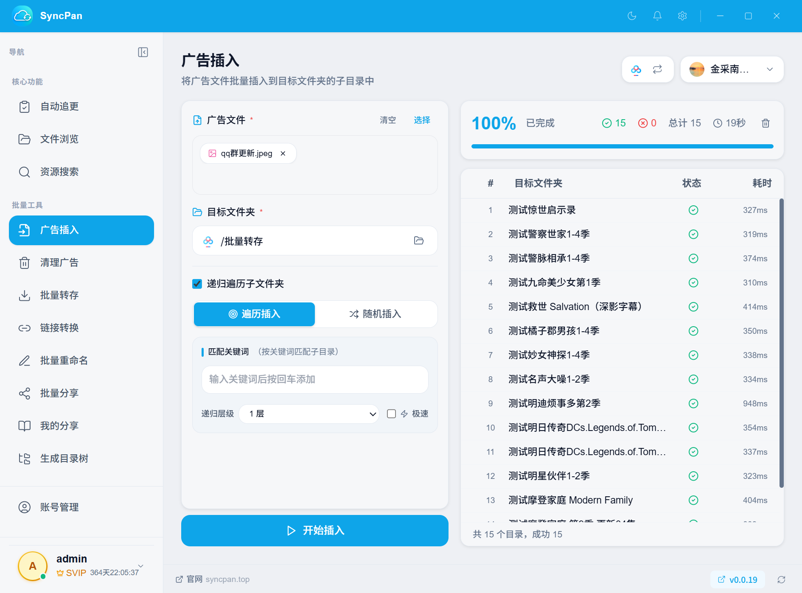The image size is (802, 593).
Task: Click 选择 to pick ad files
Action: click(422, 120)
